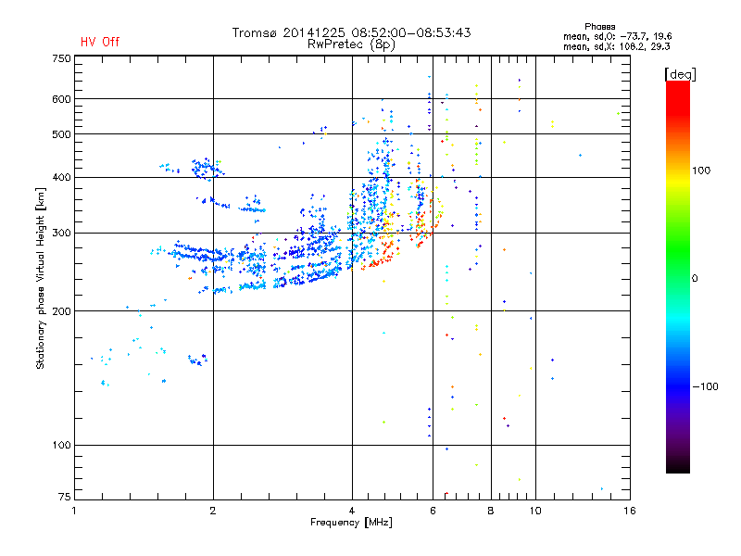
Task: Click the y-axis label '750'
Action: pyautogui.click(x=61, y=58)
